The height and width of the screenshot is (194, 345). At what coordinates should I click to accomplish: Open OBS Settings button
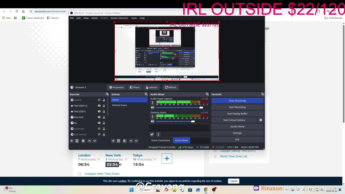237,133
